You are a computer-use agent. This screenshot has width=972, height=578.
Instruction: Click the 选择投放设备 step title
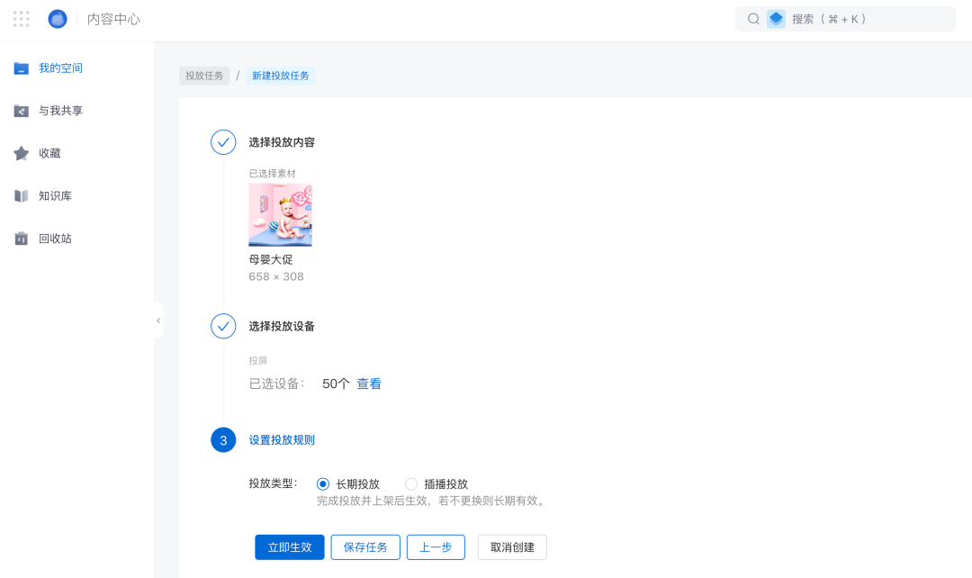(282, 327)
